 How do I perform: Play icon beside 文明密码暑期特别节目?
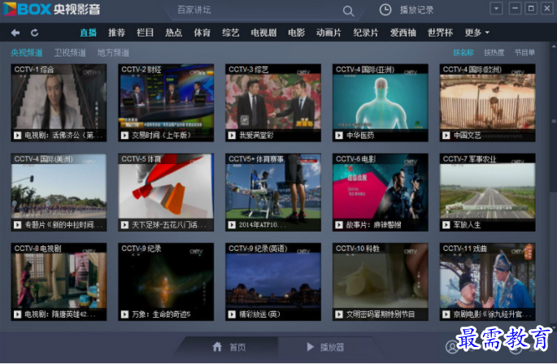pos(339,314)
